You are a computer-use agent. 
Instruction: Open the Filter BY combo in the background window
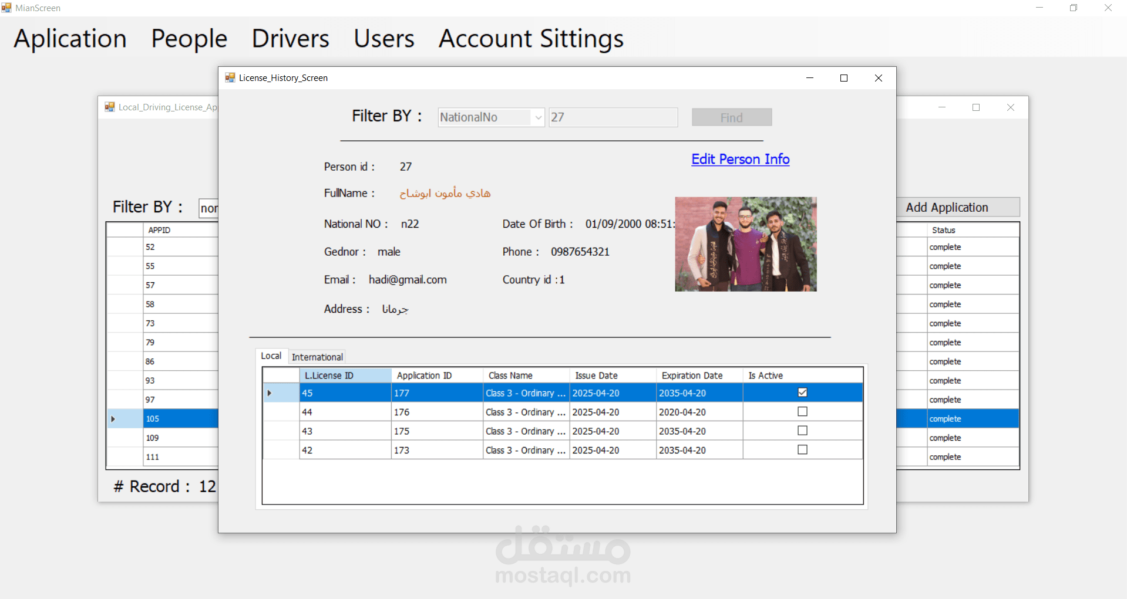(210, 208)
